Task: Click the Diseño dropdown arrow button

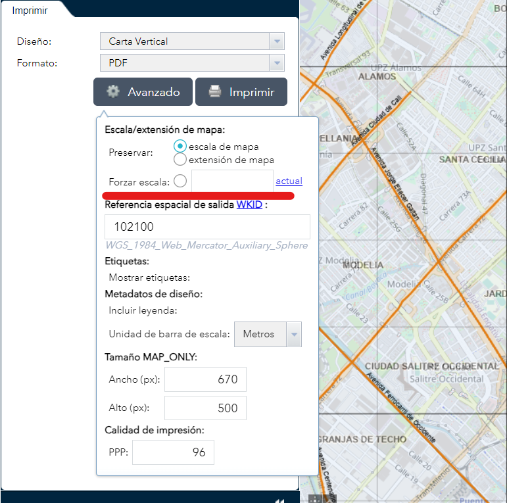Action: click(277, 41)
